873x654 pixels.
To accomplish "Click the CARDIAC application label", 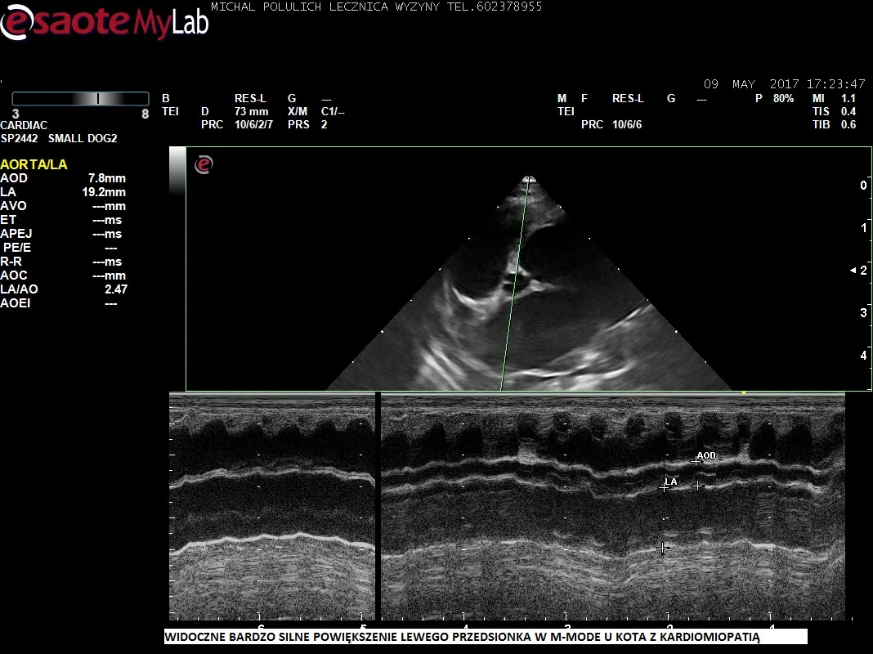I will point(24,125).
